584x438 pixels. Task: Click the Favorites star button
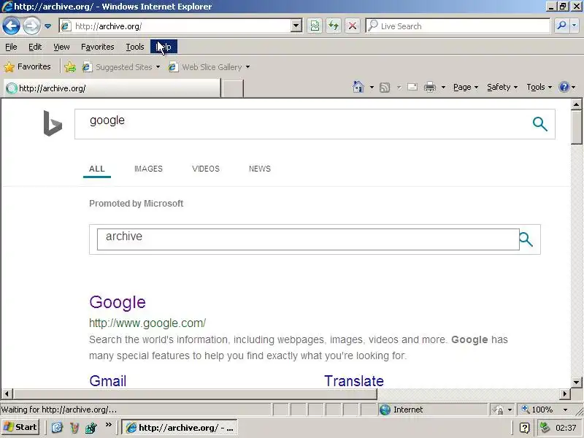27,66
